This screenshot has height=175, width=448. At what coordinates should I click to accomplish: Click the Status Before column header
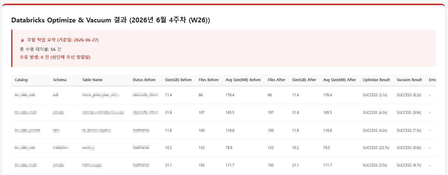(x=144, y=80)
